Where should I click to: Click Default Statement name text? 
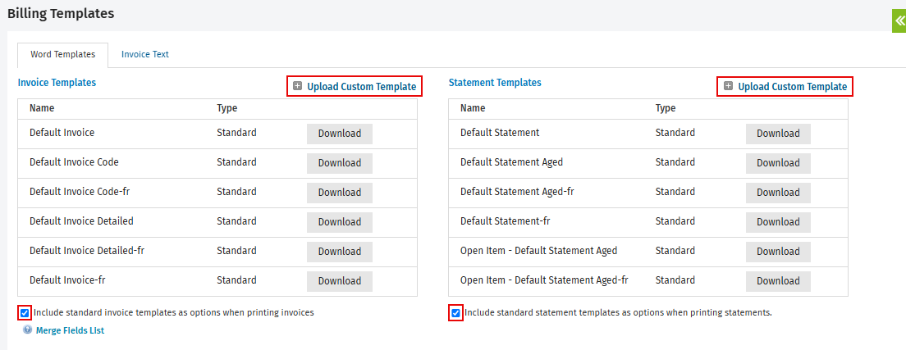coord(500,132)
